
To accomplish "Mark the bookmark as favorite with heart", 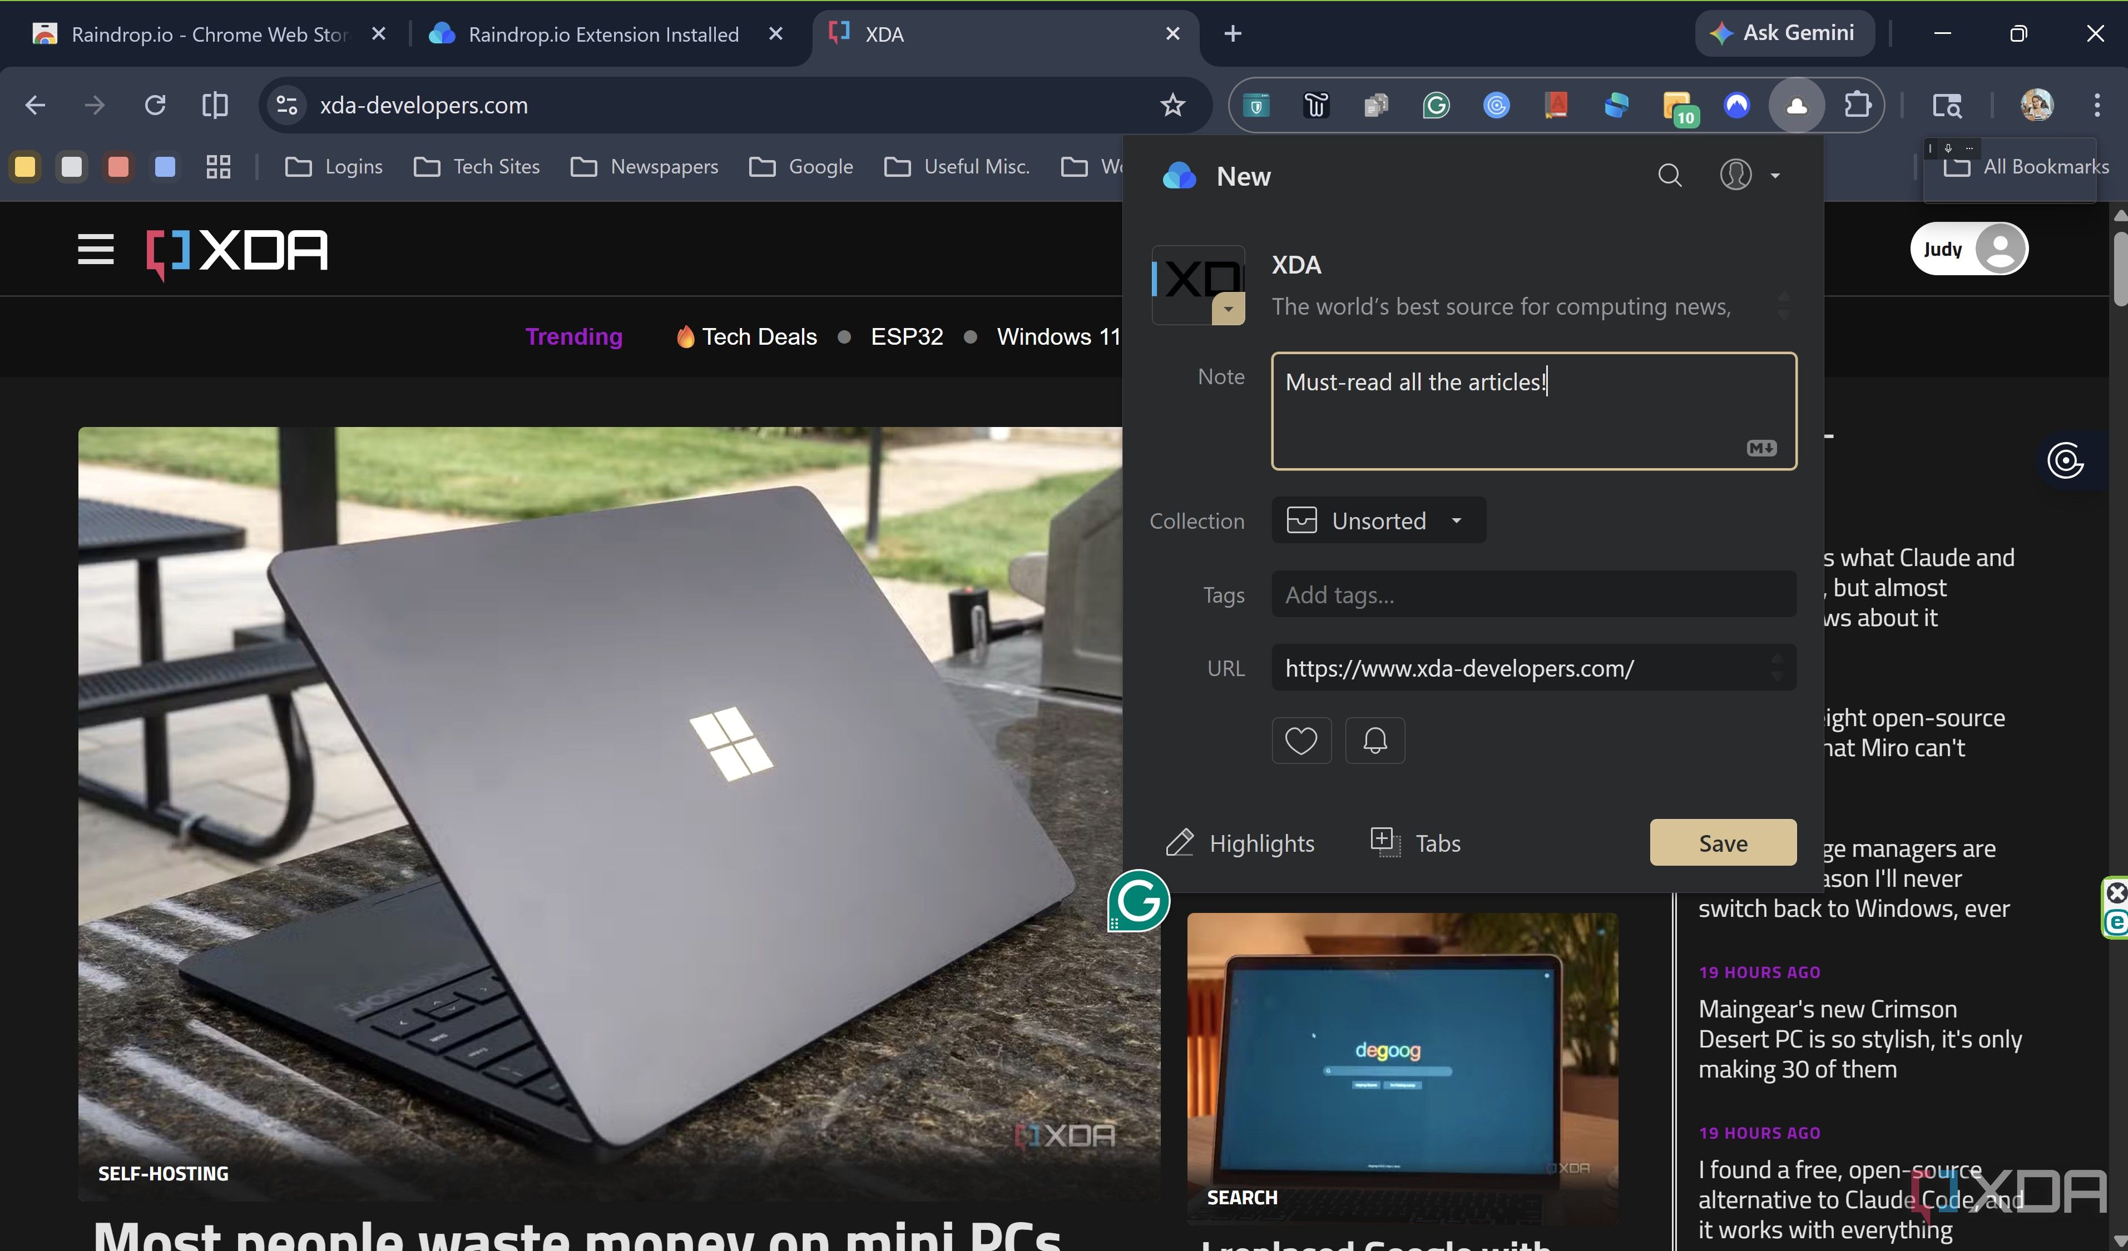I will click(x=1301, y=741).
